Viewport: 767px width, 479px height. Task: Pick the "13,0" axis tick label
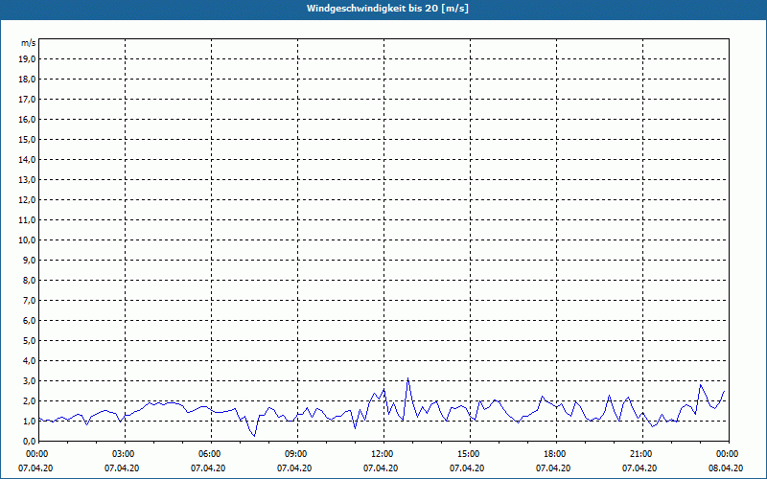(27, 180)
